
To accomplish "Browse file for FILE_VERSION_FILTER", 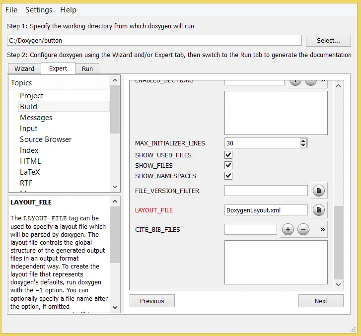I will click(319, 191).
